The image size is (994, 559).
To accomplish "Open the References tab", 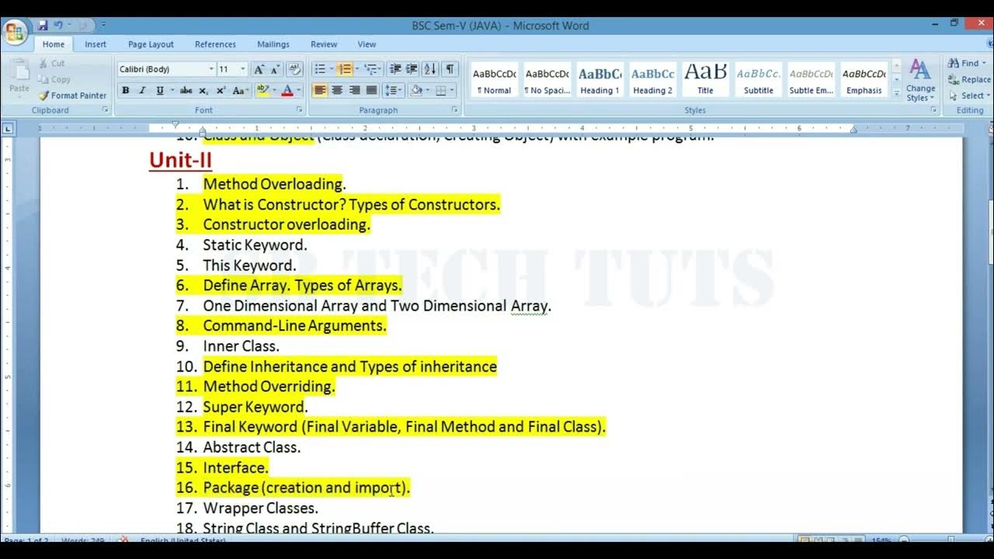I will coord(215,44).
